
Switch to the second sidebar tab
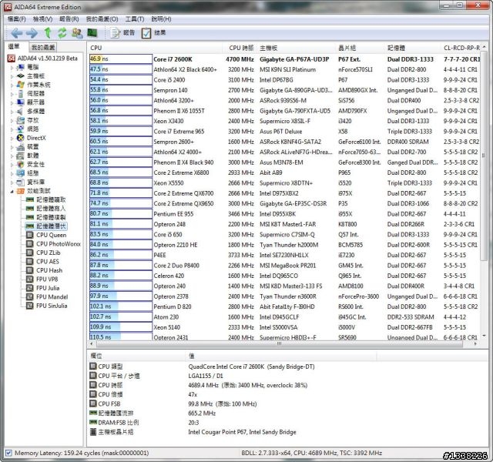coord(43,47)
